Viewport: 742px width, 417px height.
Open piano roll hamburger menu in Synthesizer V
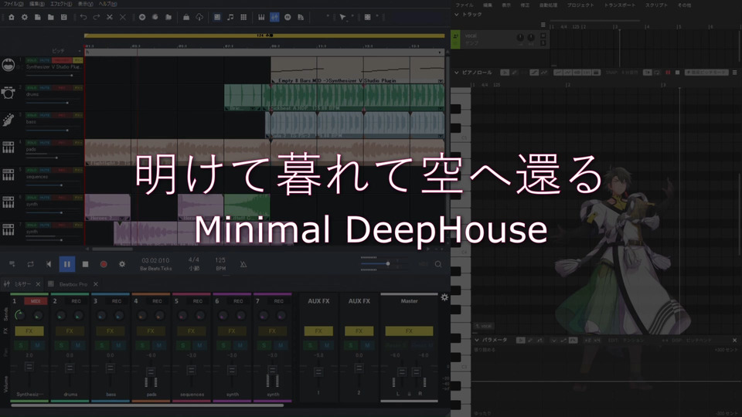coord(734,73)
